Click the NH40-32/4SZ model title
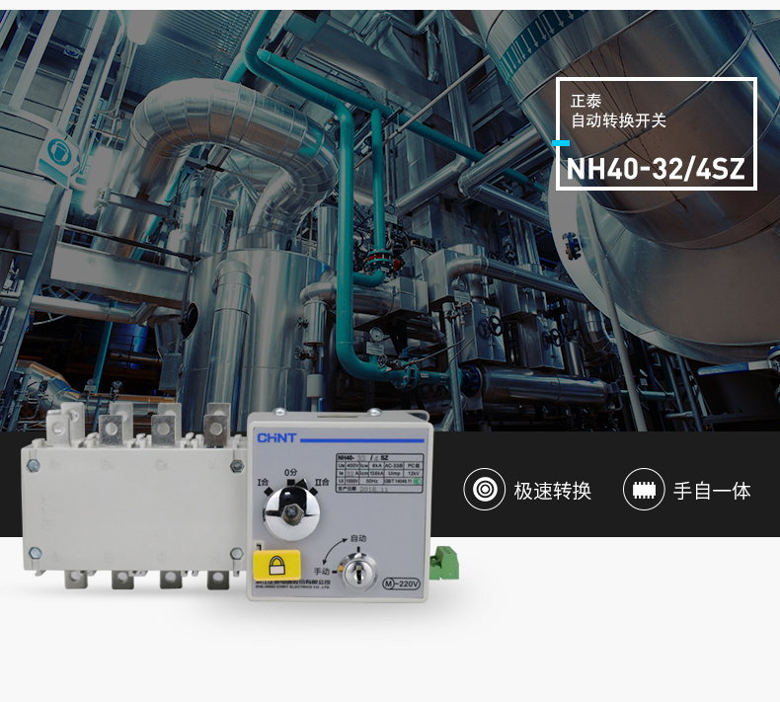This screenshot has height=702, width=780. 656,168
